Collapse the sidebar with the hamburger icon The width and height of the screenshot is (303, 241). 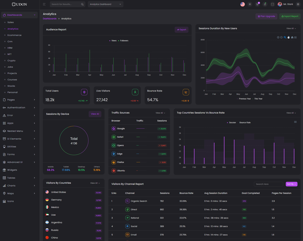[44, 4]
